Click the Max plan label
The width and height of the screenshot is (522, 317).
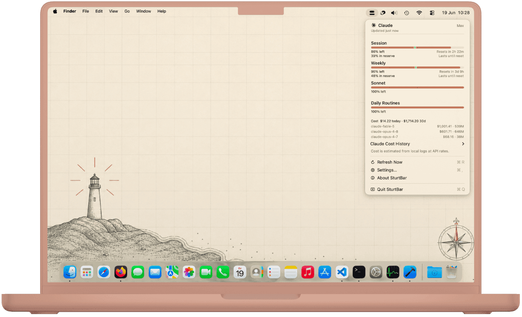460,26
